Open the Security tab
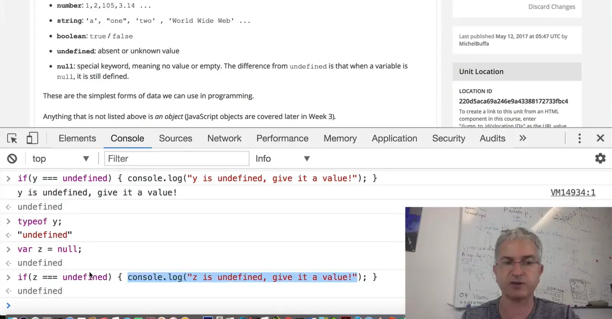The width and height of the screenshot is (612, 319). [449, 138]
